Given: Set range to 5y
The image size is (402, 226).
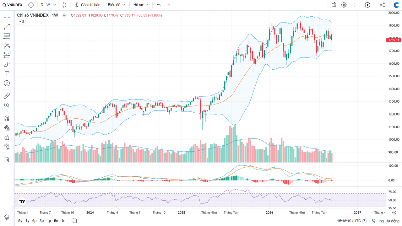Looking at the screenshot, I should [x=20, y=221].
